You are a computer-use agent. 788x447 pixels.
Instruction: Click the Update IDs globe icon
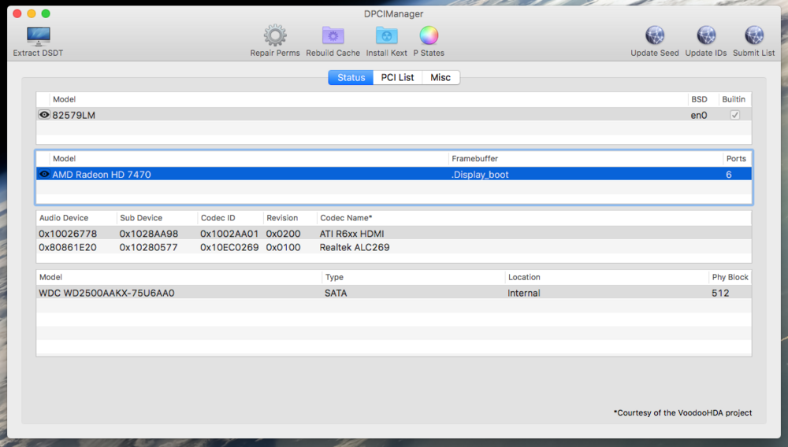pyautogui.click(x=706, y=35)
